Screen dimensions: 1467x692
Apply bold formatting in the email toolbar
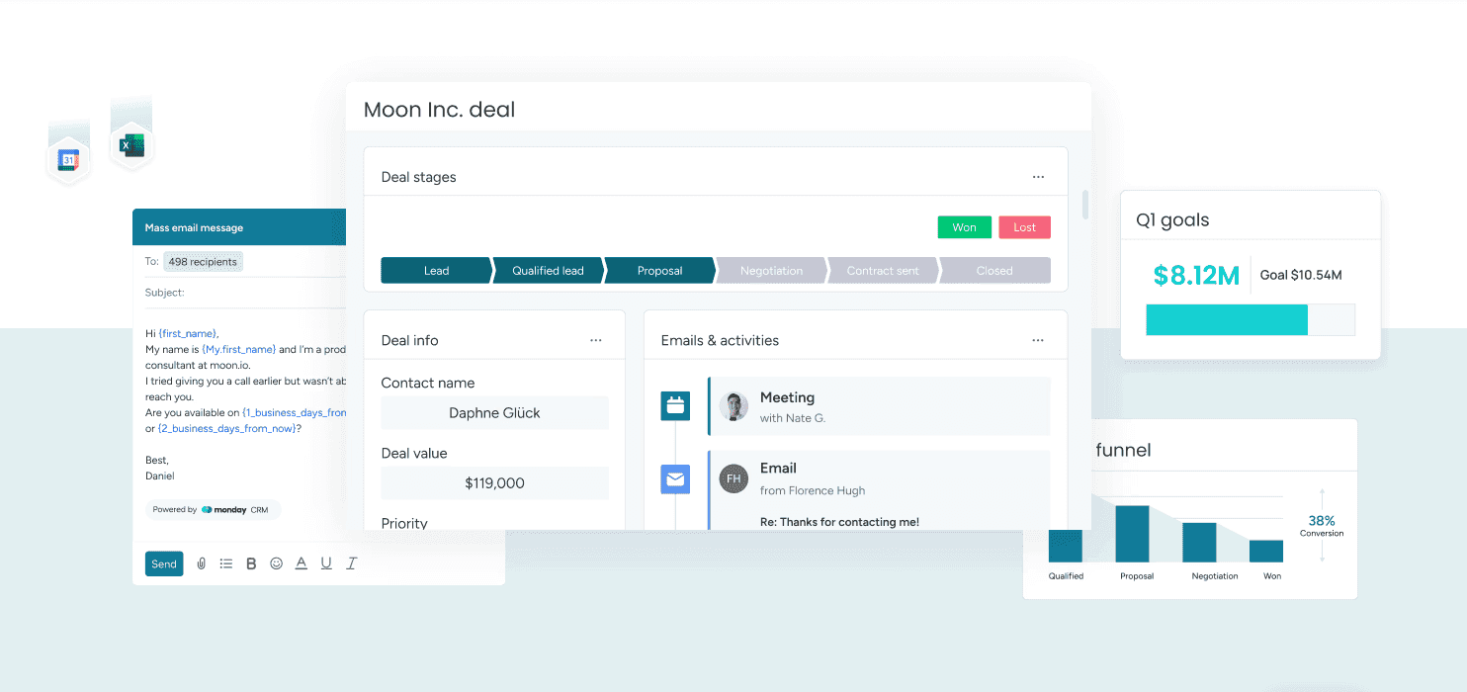pos(251,562)
